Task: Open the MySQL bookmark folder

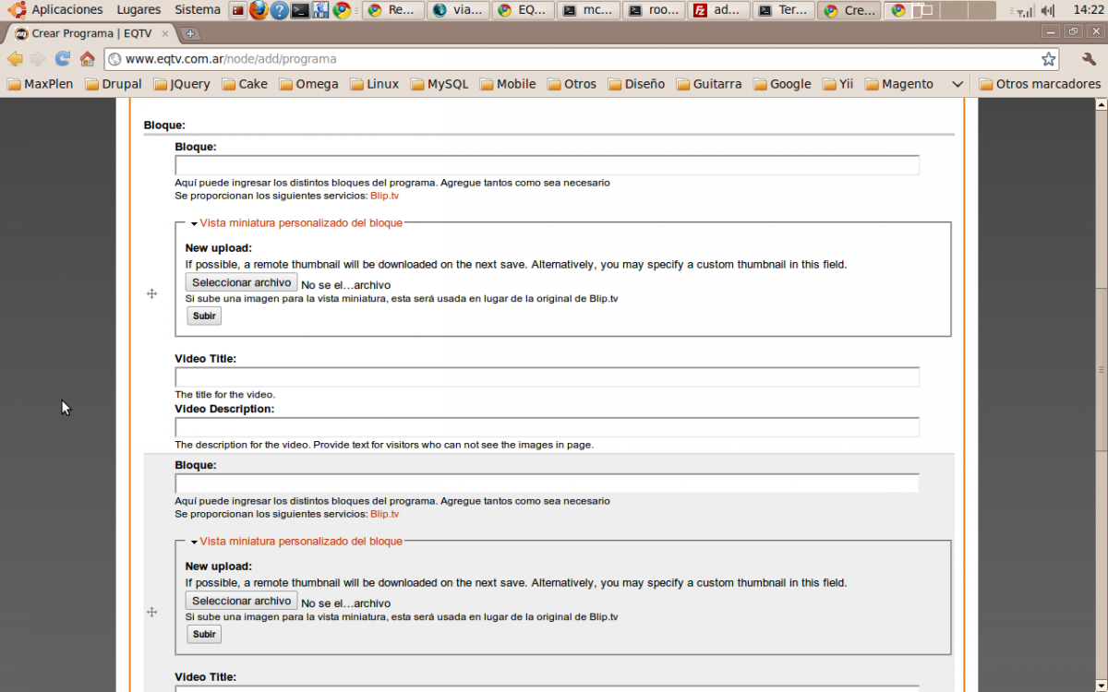Action: tap(440, 84)
